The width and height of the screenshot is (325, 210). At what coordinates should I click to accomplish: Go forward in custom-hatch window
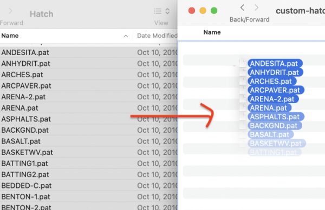click(256, 8)
